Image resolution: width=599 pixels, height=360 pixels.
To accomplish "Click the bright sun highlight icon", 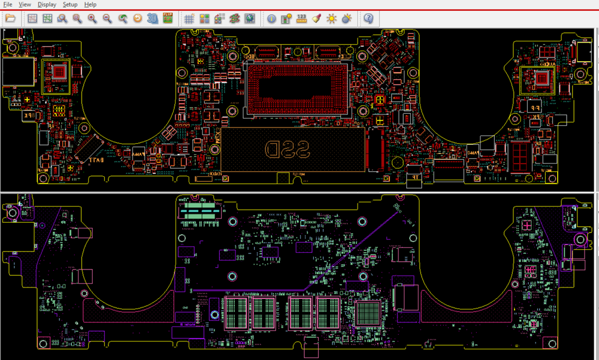I will pos(331,19).
